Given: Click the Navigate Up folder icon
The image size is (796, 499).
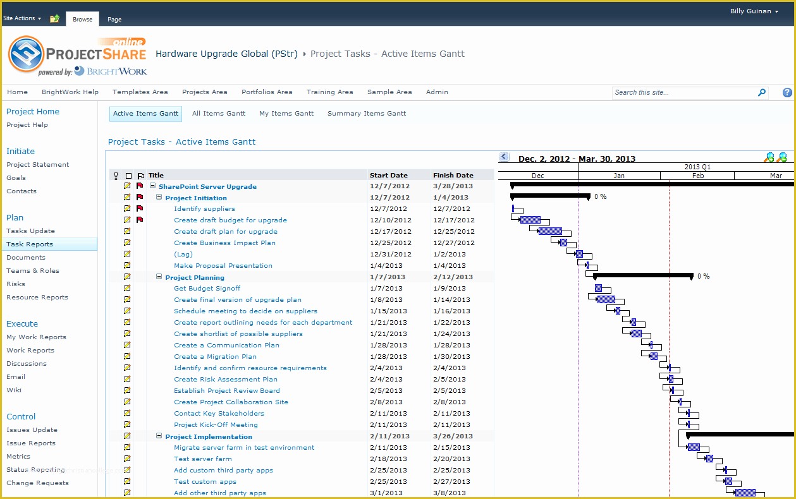Looking at the screenshot, I should coord(55,18).
